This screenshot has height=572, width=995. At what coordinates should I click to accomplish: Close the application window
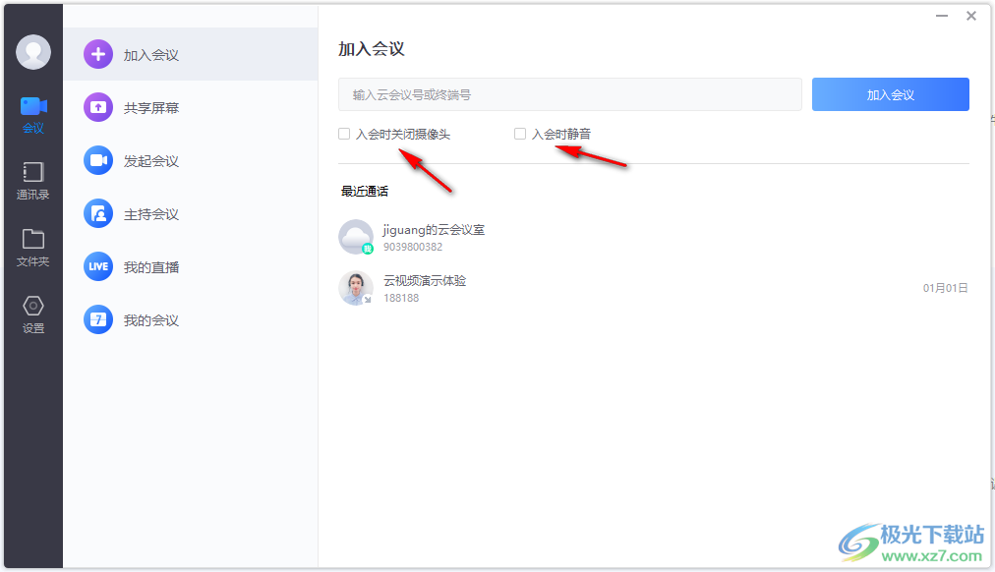click(x=970, y=16)
